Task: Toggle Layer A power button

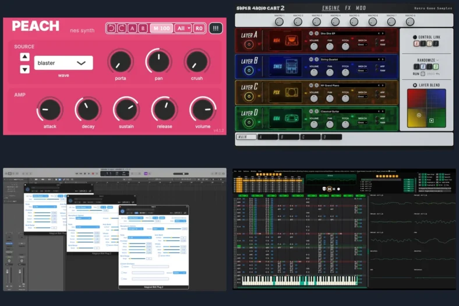Action: click(x=249, y=44)
